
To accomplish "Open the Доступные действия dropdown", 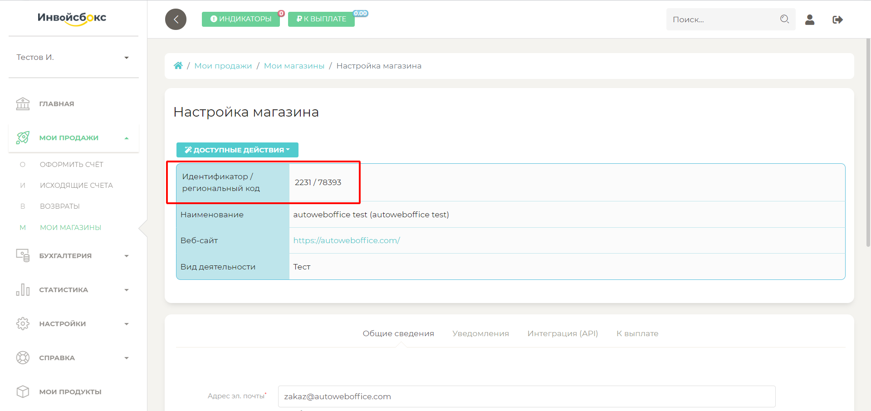I will point(237,150).
